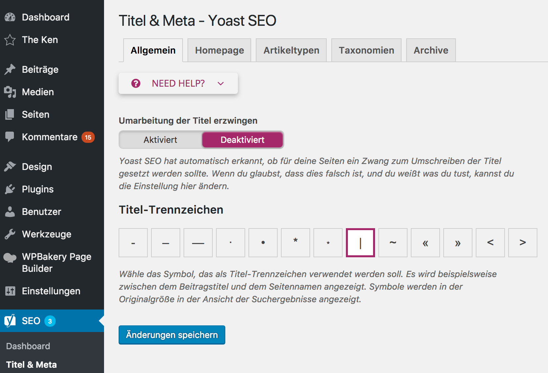Click the Dashboard gauge icon in sidebar

click(x=10, y=17)
